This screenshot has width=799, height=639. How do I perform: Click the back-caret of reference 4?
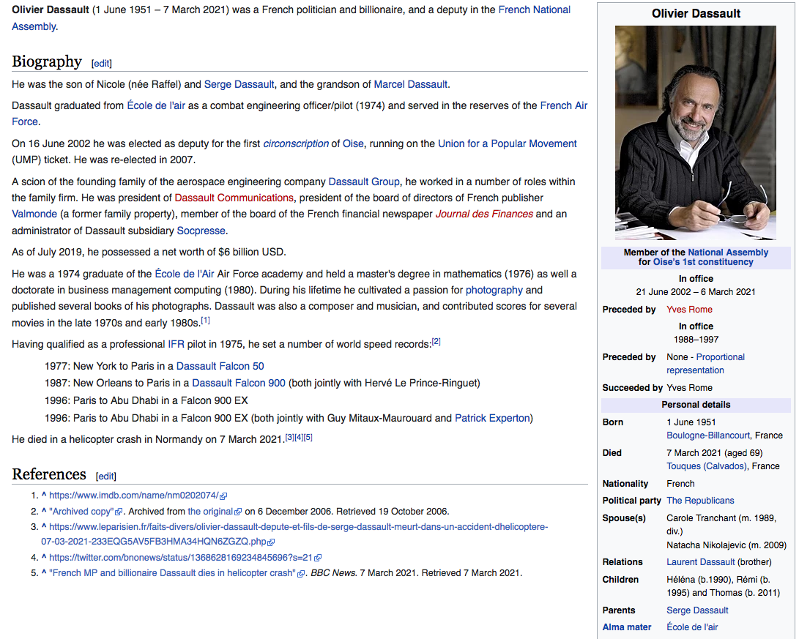pyautogui.click(x=44, y=558)
